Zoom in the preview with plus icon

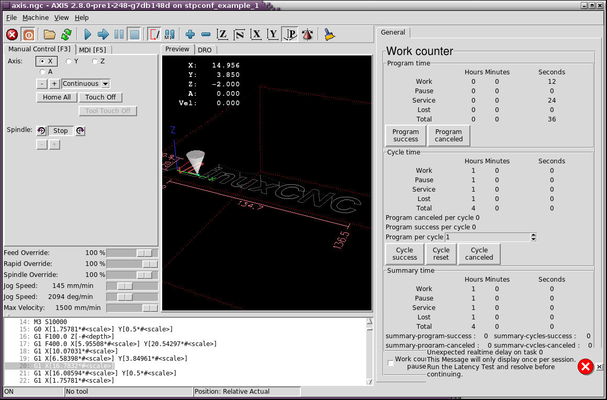click(190, 35)
